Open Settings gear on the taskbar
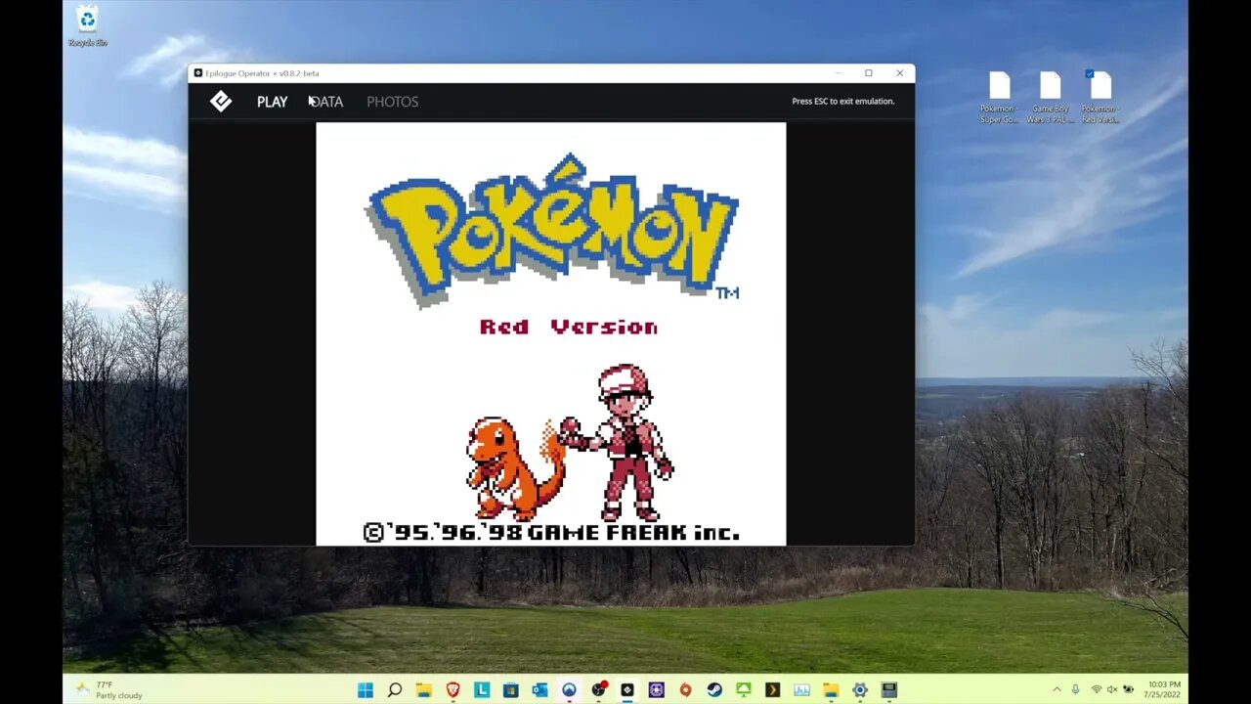The width and height of the screenshot is (1251, 704). [860, 690]
